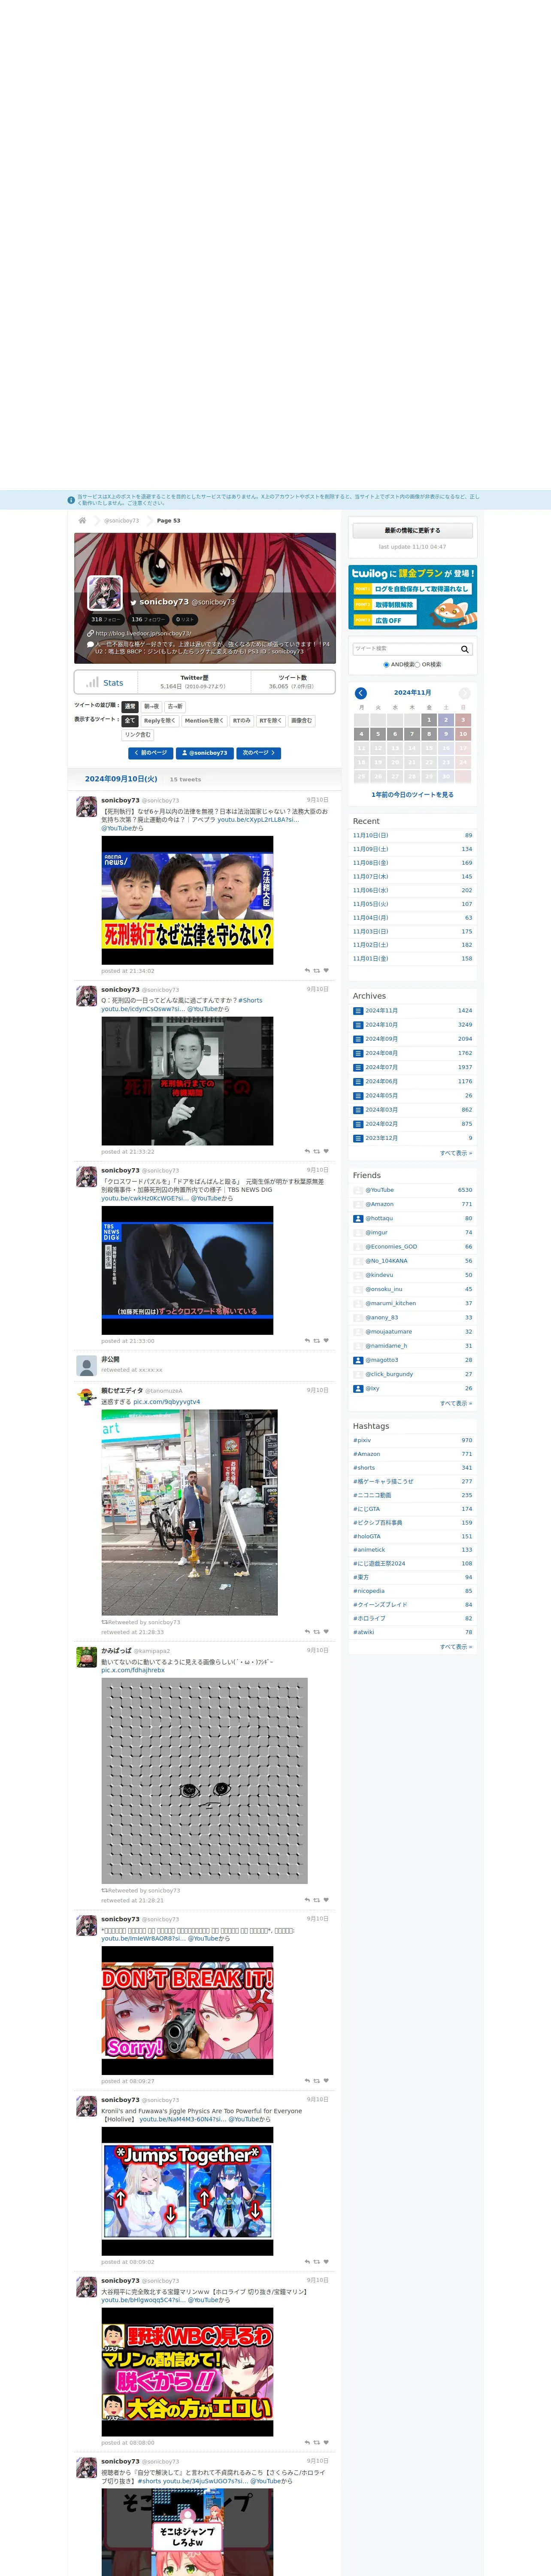Click the home icon in the breadcrumb
The height and width of the screenshot is (2576, 551).
(82, 520)
